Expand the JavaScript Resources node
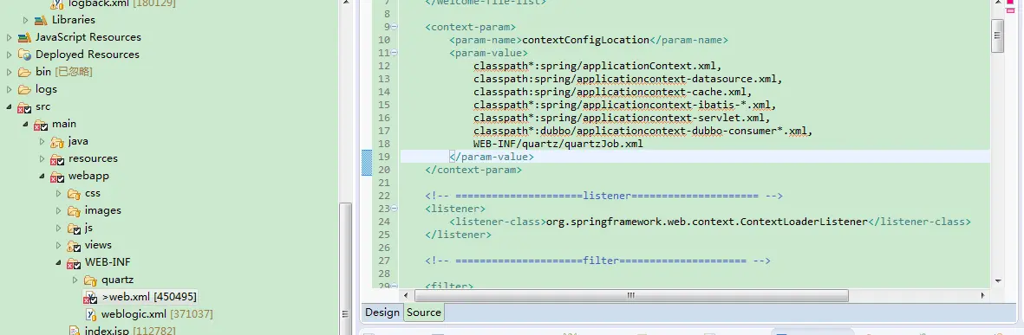 (10, 37)
